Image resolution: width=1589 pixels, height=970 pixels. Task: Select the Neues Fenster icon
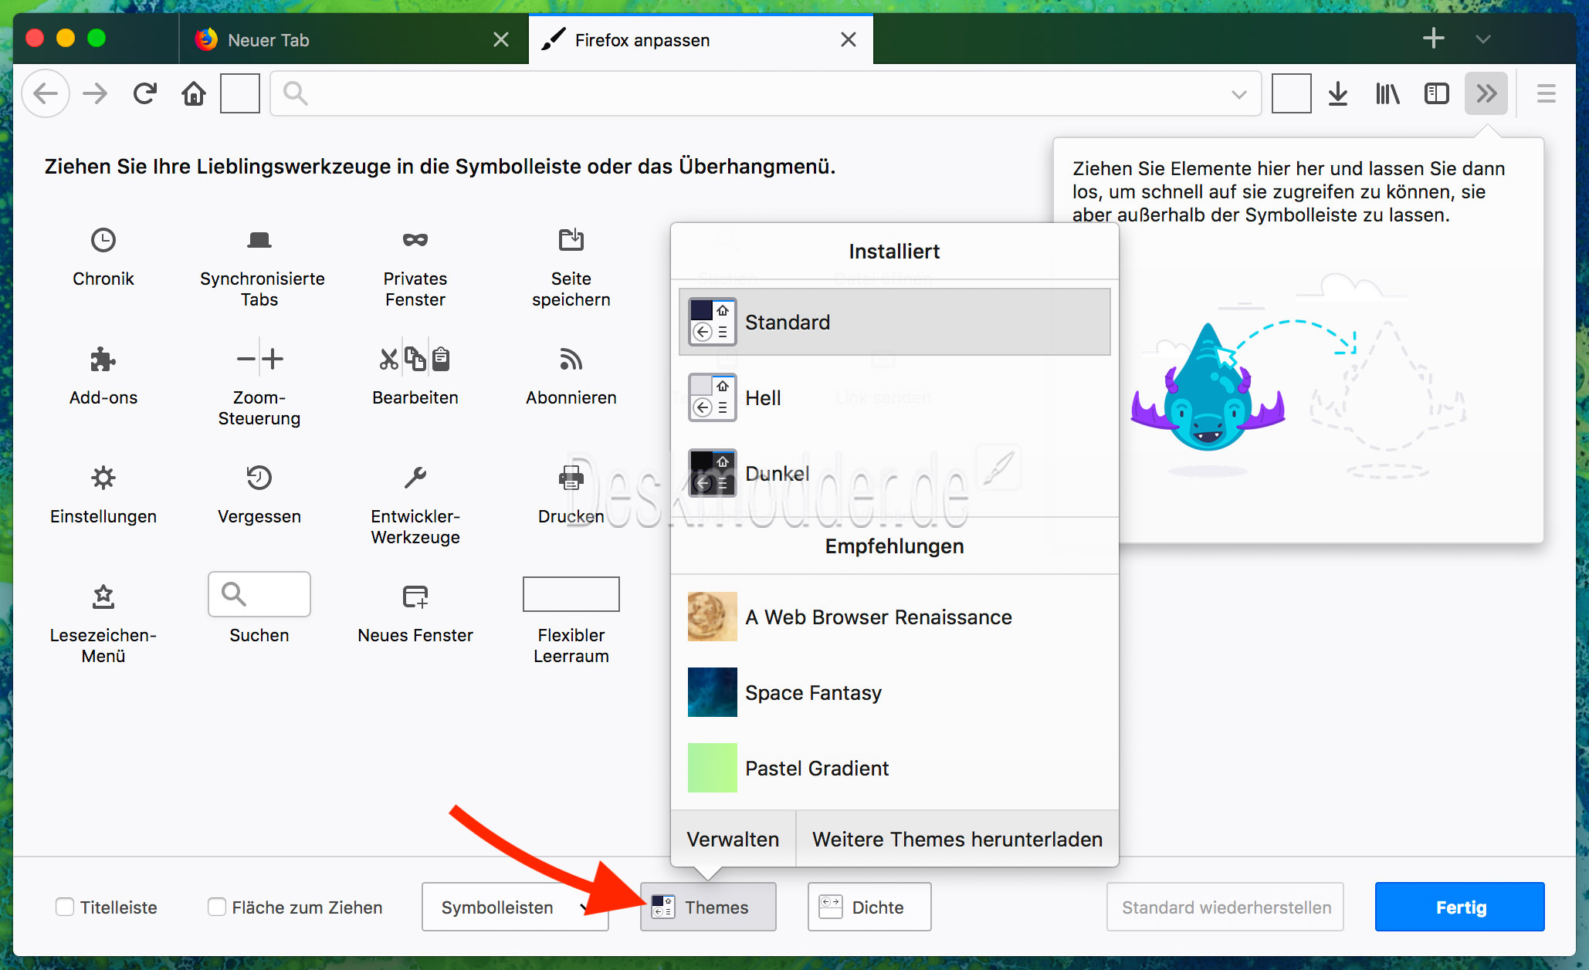(x=415, y=597)
